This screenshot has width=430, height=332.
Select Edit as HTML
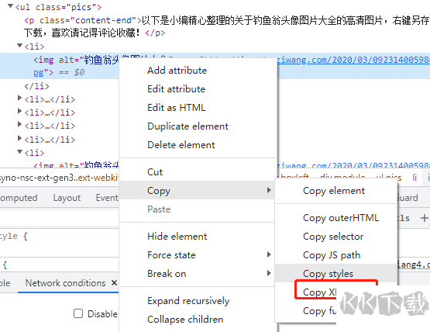click(177, 107)
